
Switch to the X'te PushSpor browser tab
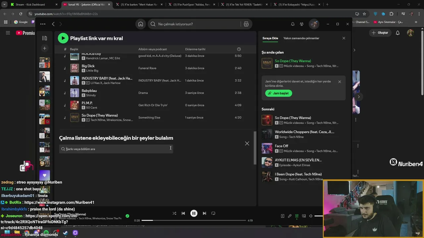tap(192, 5)
